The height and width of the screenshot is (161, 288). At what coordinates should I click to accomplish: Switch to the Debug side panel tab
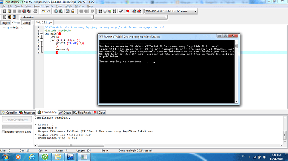26,23
